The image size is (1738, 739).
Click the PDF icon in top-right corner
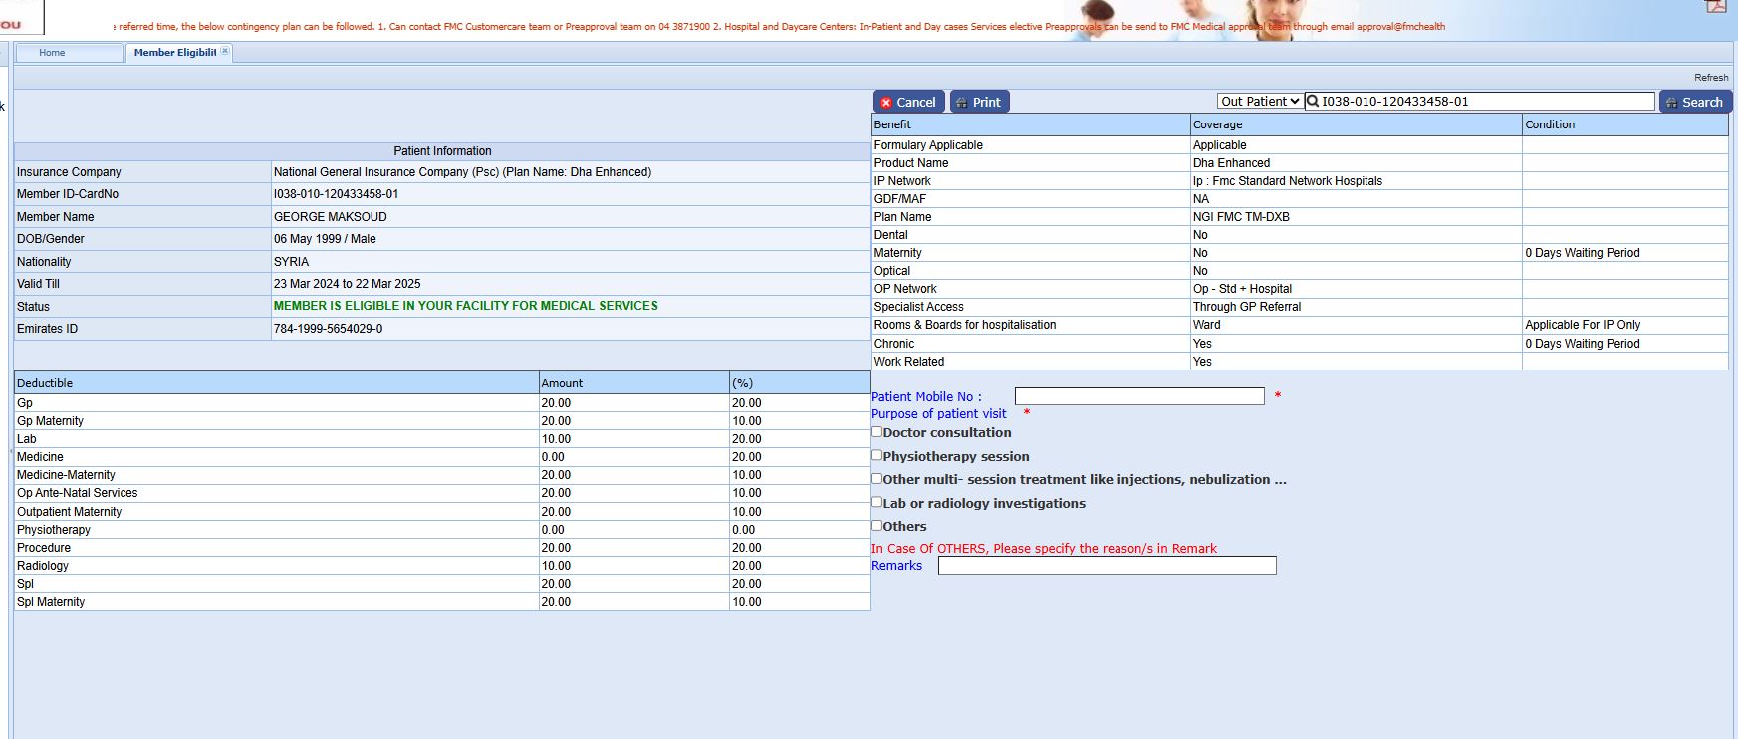point(1715,6)
